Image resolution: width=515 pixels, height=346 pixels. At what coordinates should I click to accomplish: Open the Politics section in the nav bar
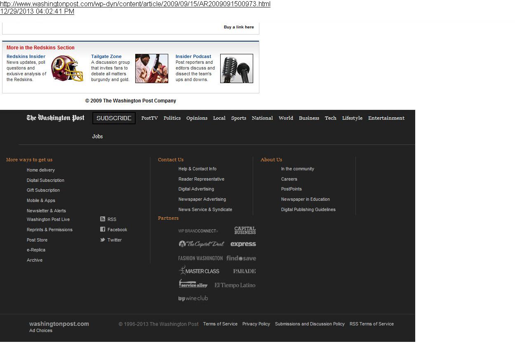coord(172,118)
